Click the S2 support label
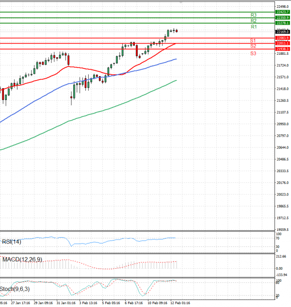Screen dimensions: 291x307 pos(253,46)
